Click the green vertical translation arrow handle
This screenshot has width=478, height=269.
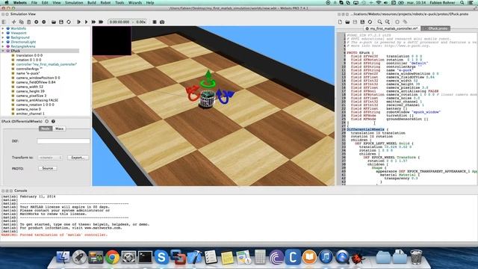[x=208, y=74]
